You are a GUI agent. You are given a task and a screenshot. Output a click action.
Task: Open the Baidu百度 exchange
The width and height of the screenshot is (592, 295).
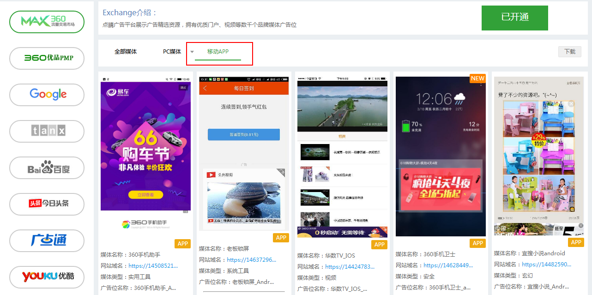coord(47,168)
